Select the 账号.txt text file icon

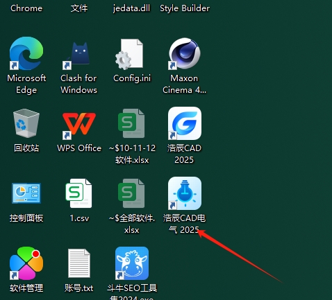click(79, 263)
